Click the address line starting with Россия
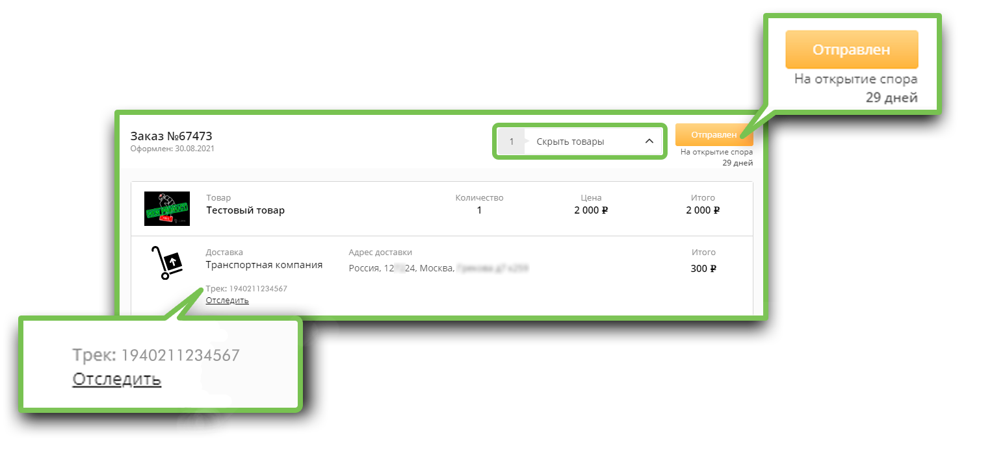The height and width of the screenshot is (470, 992). coord(437,267)
